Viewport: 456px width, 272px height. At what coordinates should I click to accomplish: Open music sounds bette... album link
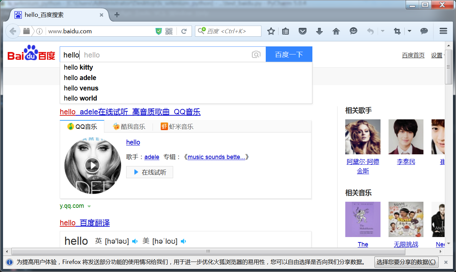click(216, 157)
